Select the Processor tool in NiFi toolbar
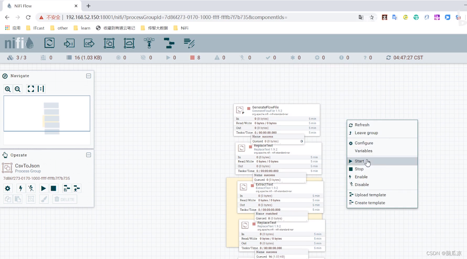467x259 pixels. 49,43
